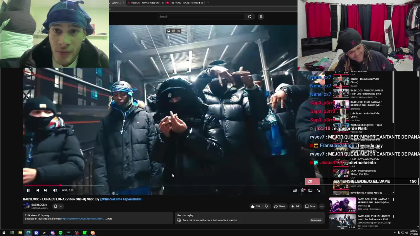Viewport: 420px width, 236px height.
Task: Open Discord from taskbar
Action: (52, 233)
